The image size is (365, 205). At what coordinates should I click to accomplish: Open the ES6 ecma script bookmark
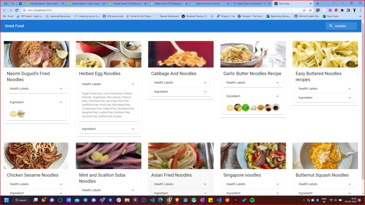coord(113,16)
